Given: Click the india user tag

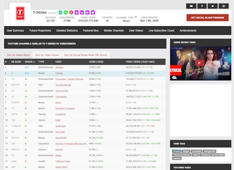Looking at the screenshot, I should [195, 155].
